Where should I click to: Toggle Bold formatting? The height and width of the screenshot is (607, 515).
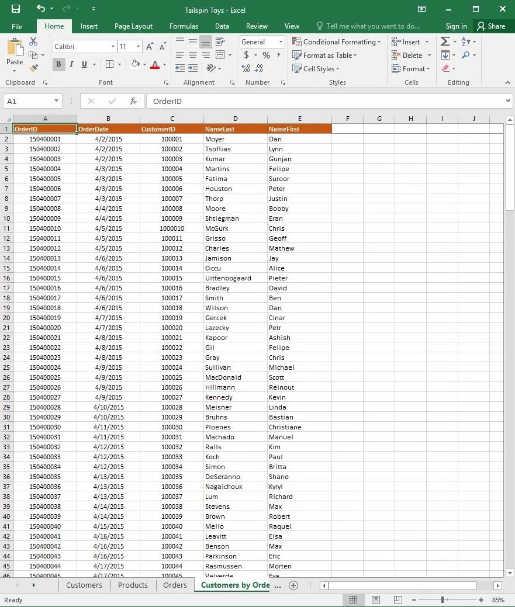(58, 64)
